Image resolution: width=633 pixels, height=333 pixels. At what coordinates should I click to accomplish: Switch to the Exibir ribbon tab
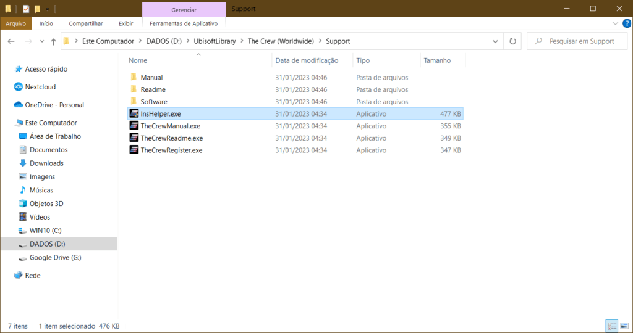(x=125, y=23)
